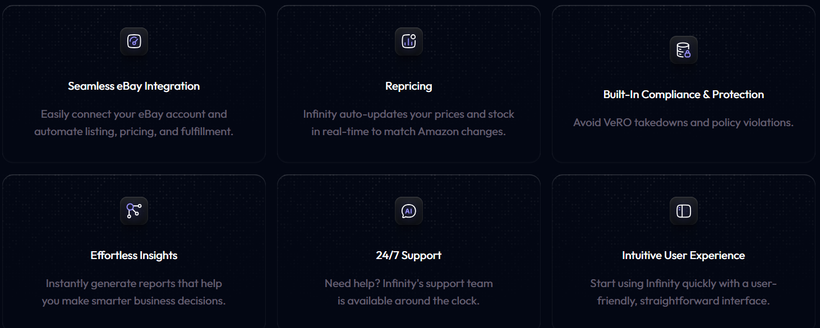
Task: Click the bar chart icon above Repricing
Action: pos(409,41)
